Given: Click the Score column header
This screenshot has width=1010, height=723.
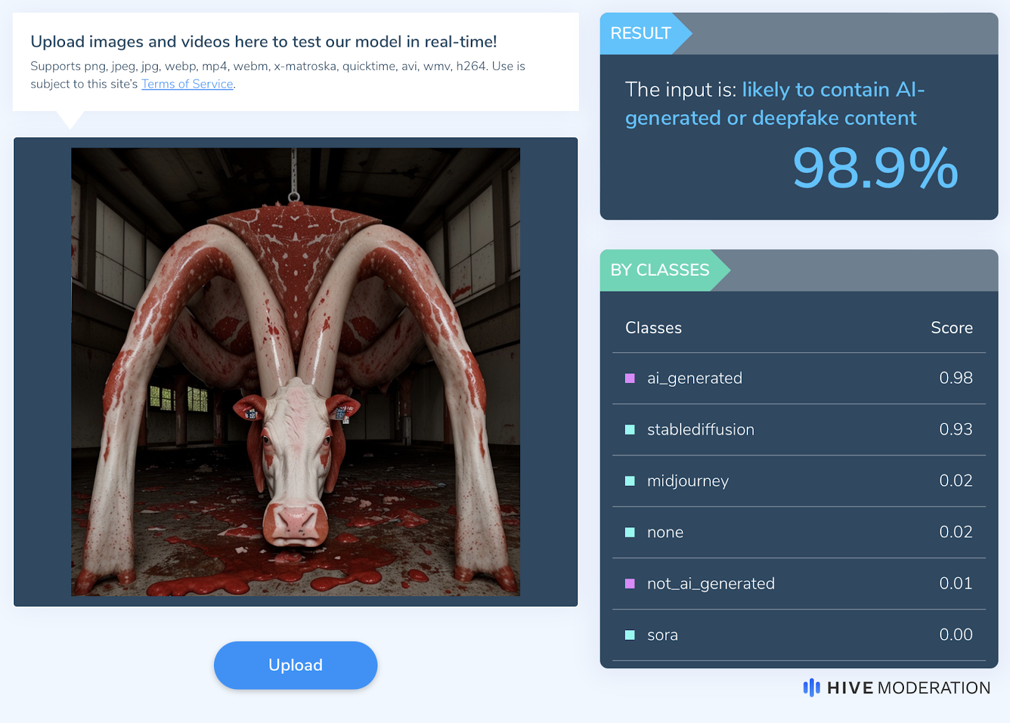Looking at the screenshot, I should [951, 328].
